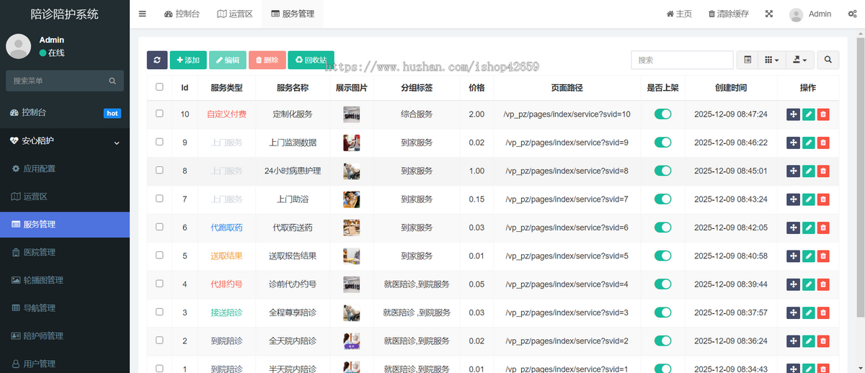
Task: Check the select-all checkbox in table header
Action: coord(159,87)
